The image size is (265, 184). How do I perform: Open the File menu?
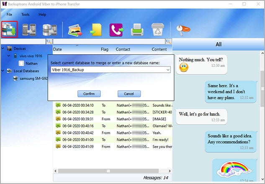point(9,15)
